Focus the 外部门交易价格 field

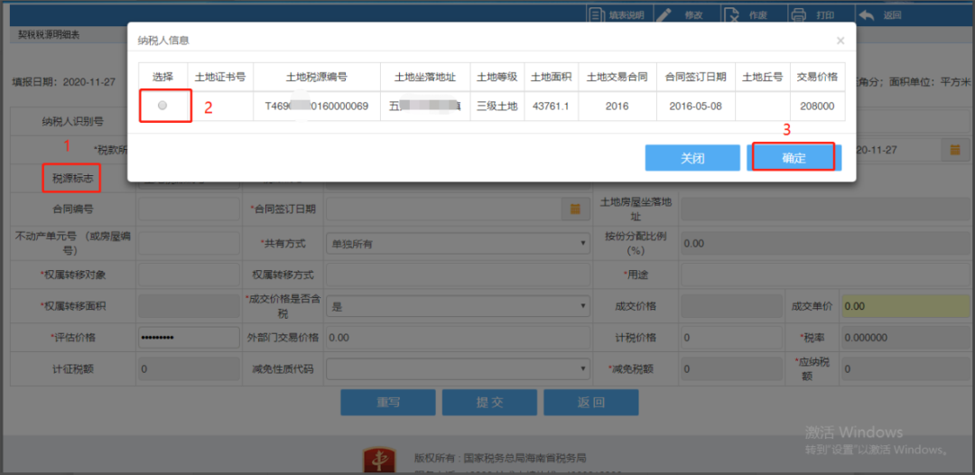coord(459,338)
